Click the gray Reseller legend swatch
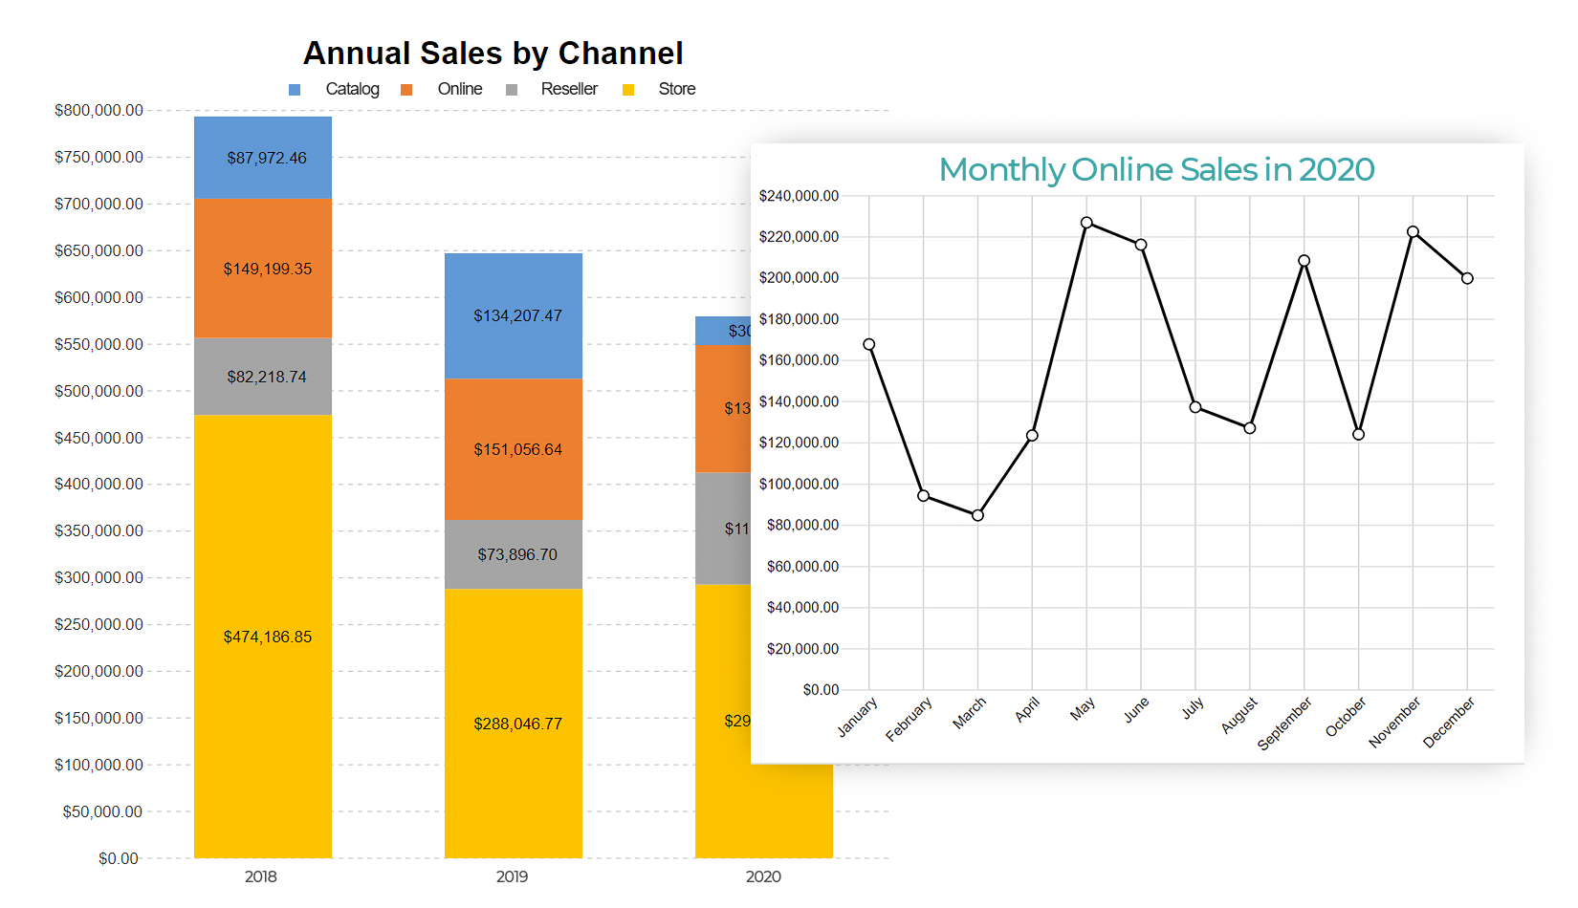1578x908 pixels. click(x=512, y=90)
